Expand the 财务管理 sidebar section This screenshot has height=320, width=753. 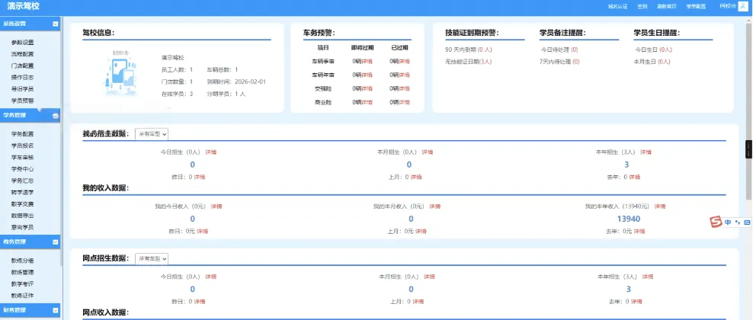click(x=56, y=310)
